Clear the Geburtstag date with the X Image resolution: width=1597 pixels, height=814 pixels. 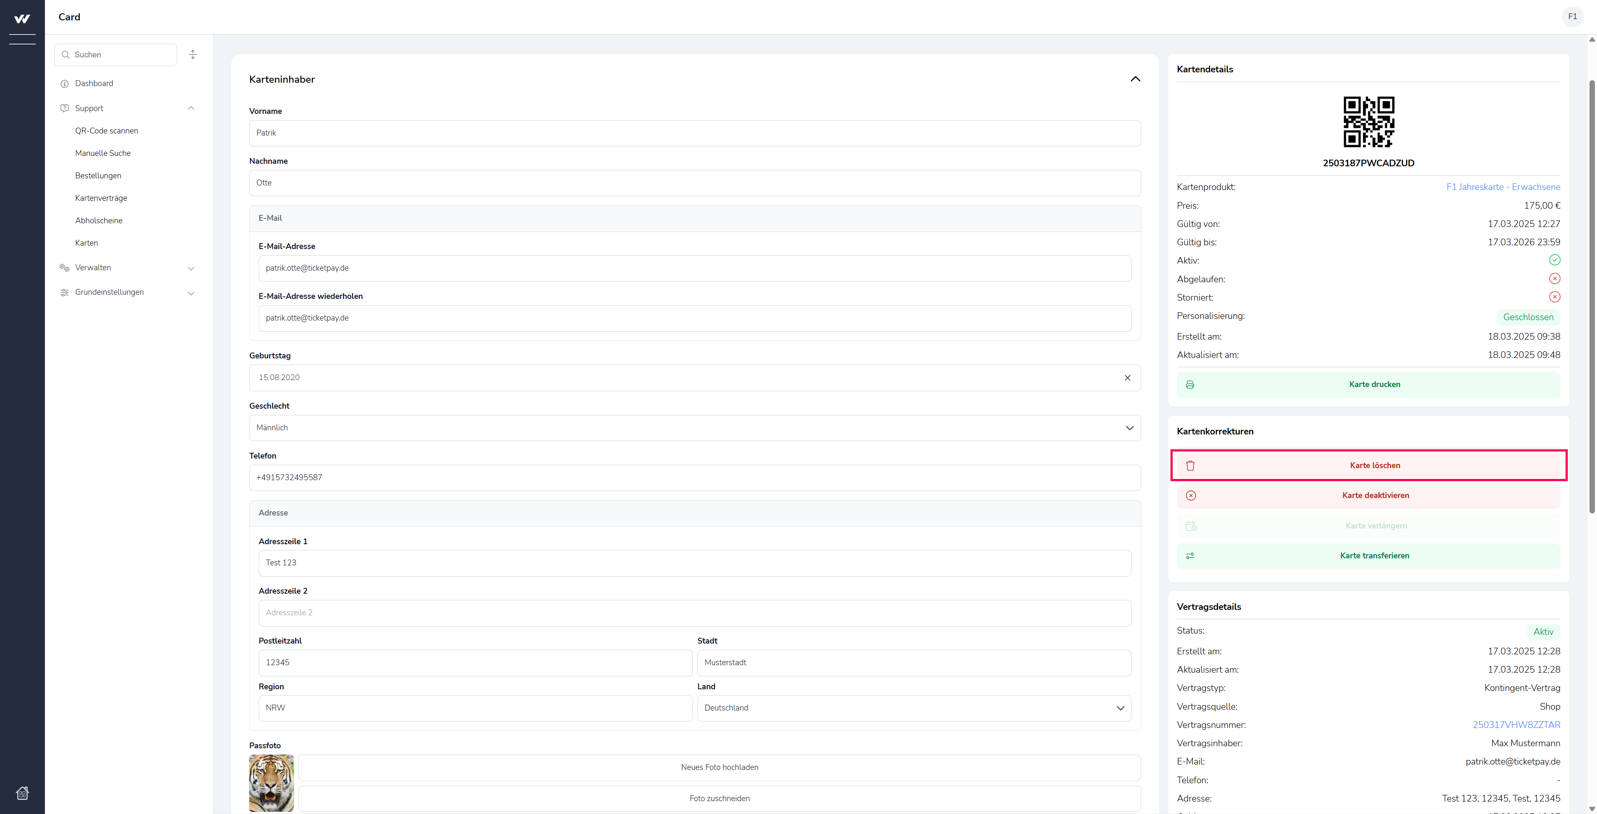click(1127, 377)
